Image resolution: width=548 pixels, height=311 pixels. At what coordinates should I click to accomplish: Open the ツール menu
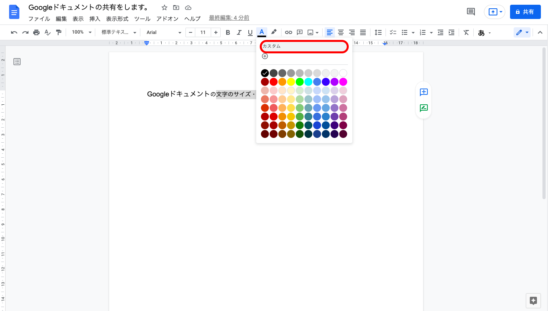[x=142, y=19]
